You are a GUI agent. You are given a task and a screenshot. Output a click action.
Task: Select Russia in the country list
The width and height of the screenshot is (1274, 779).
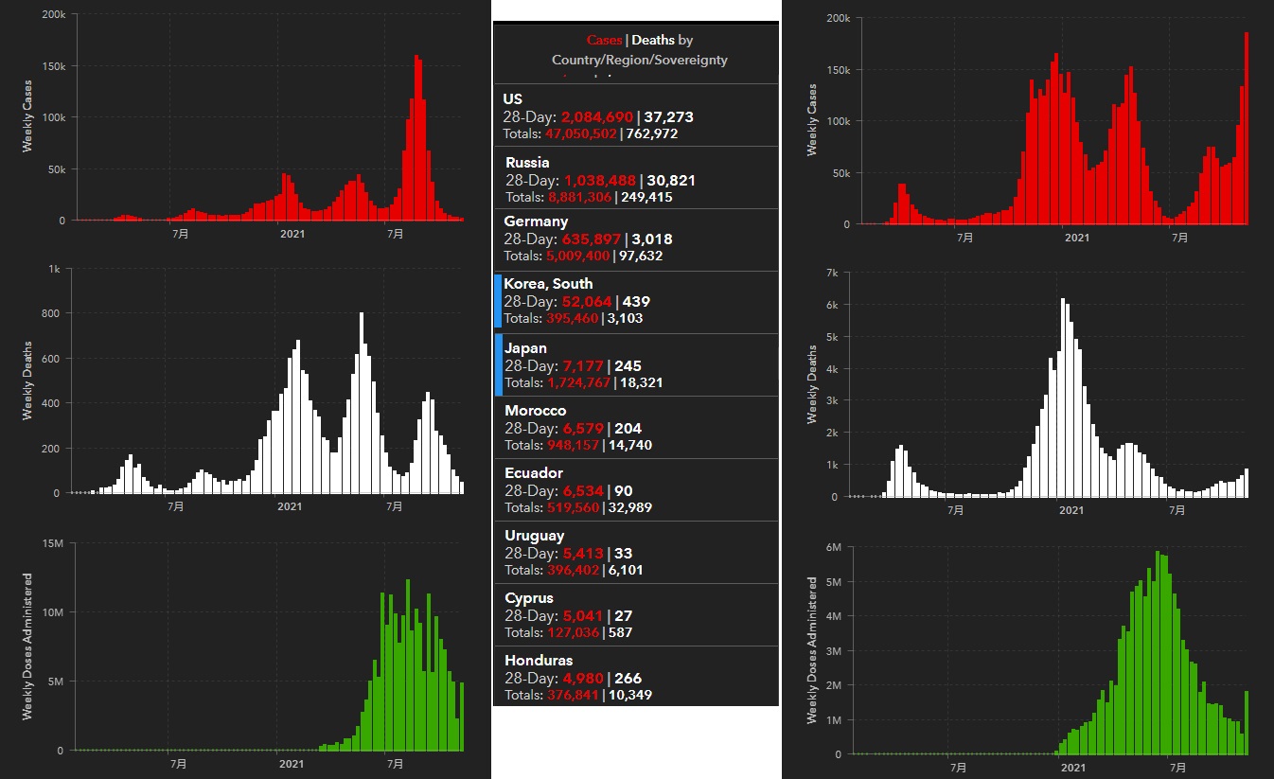click(x=635, y=179)
